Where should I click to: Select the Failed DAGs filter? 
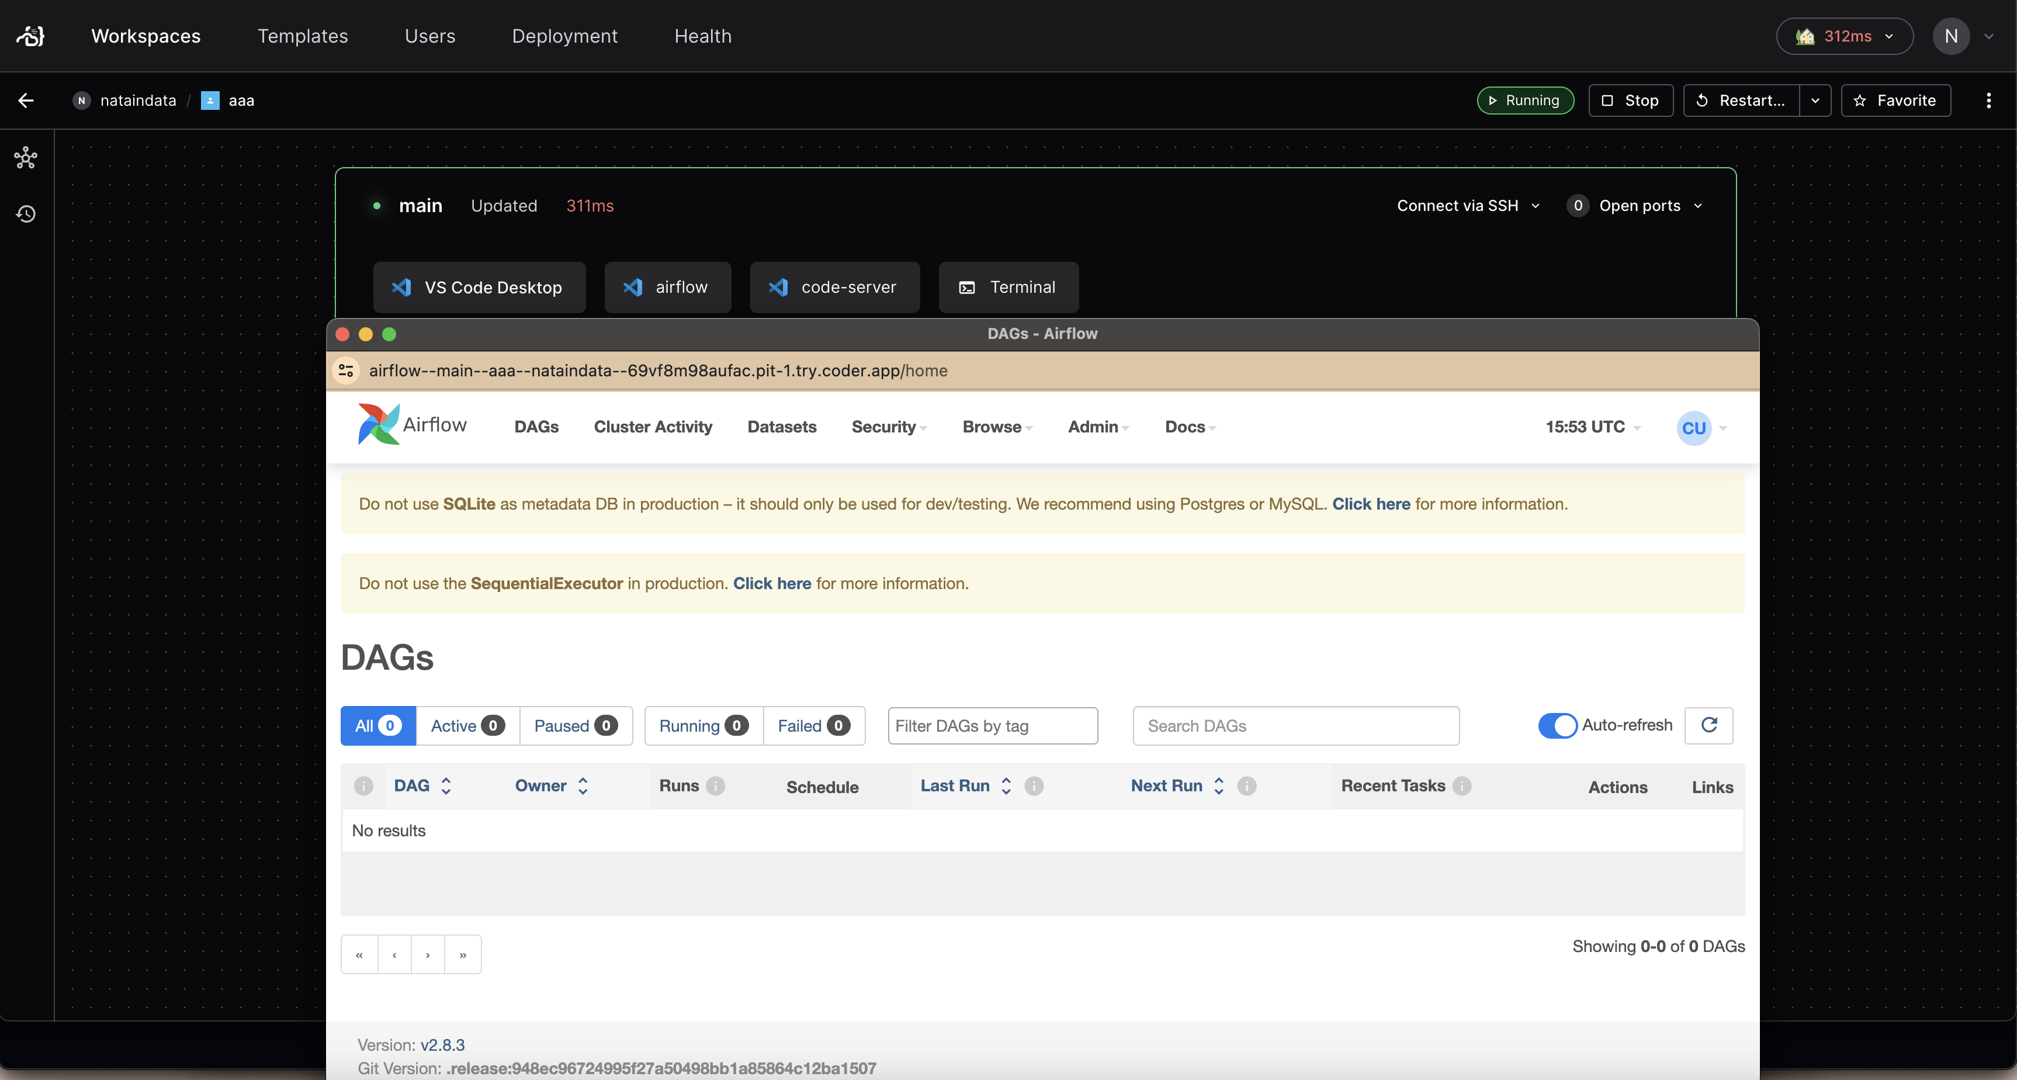point(813,726)
